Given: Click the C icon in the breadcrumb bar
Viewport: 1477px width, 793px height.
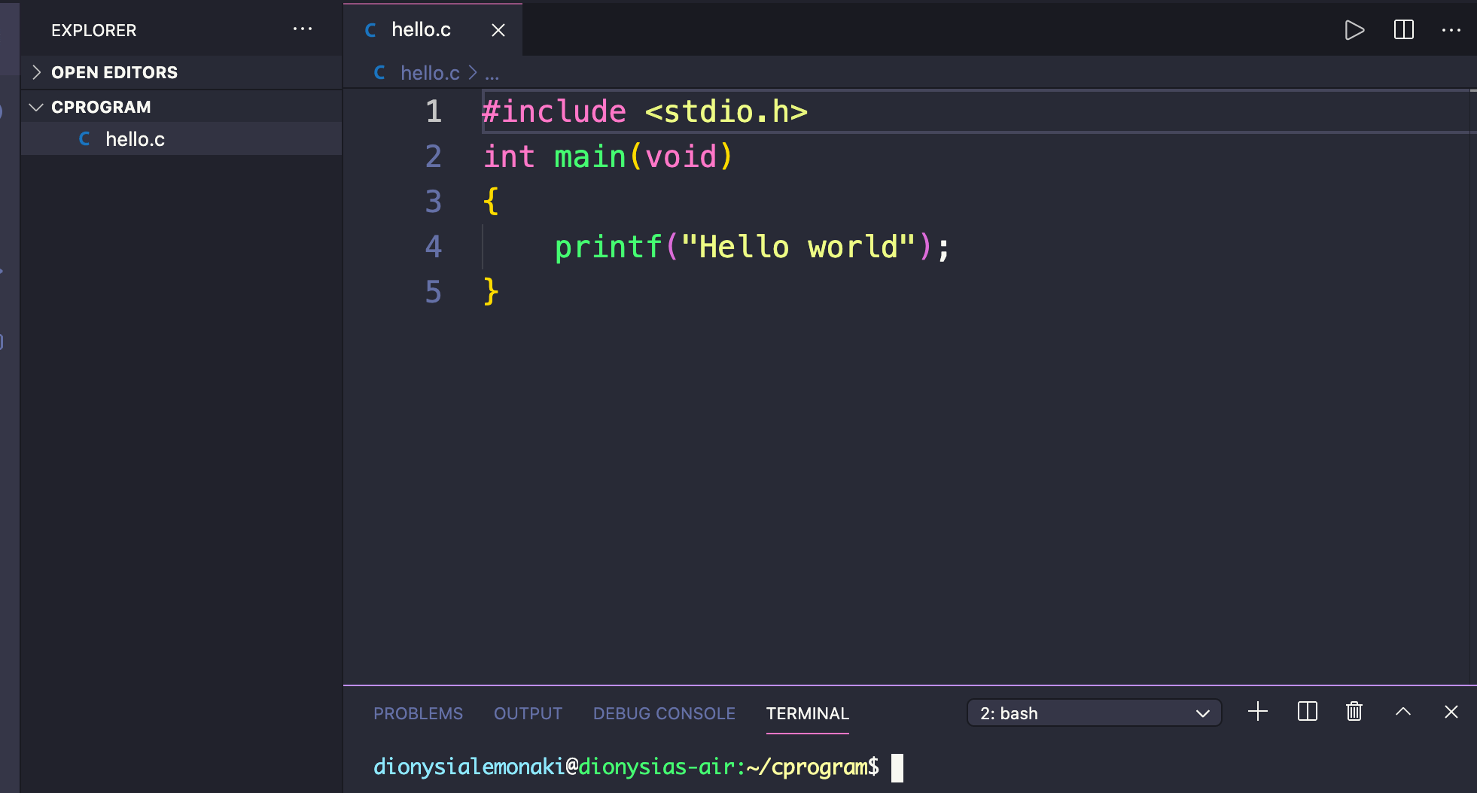Looking at the screenshot, I should [x=379, y=72].
